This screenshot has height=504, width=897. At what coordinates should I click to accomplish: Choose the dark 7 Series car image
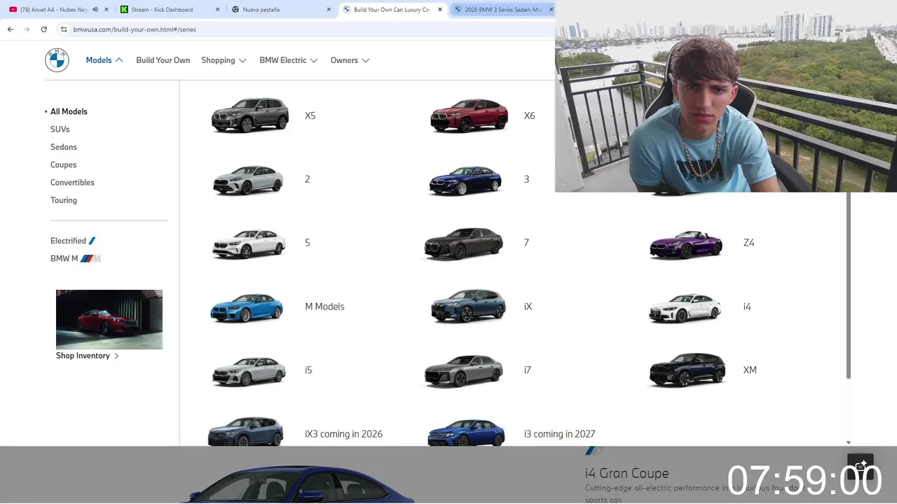[463, 243]
